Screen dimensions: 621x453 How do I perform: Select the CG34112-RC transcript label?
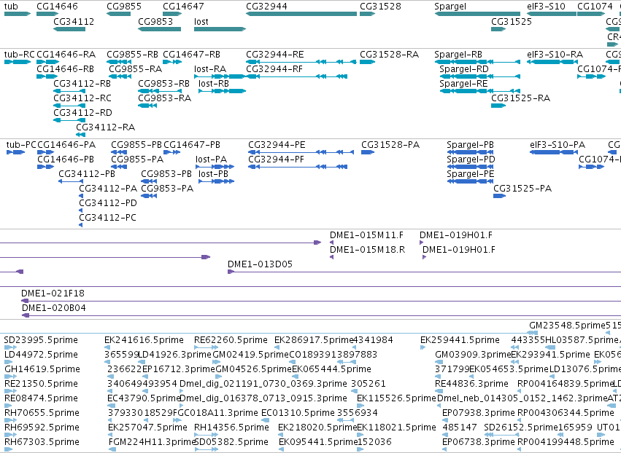(82, 98)
